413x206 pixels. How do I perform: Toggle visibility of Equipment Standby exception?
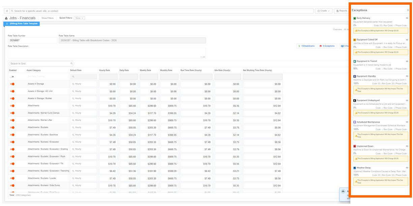pos(407,76)
